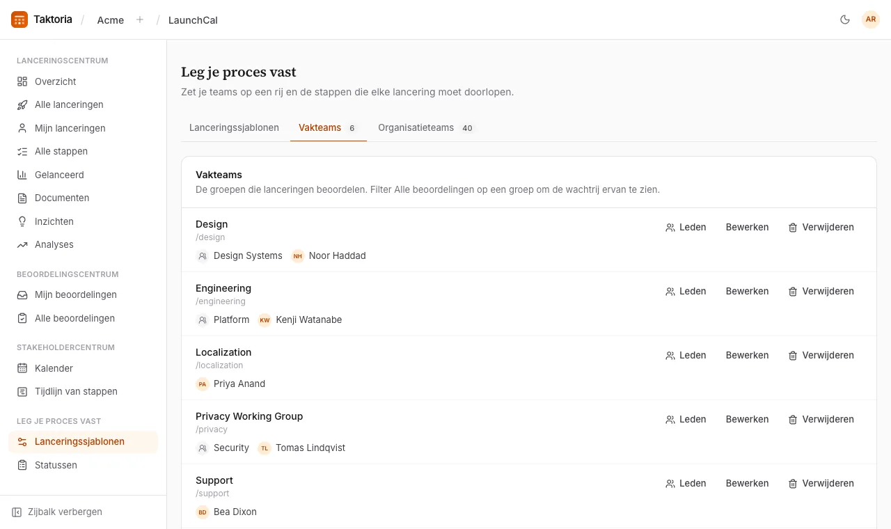Click Bewerken for the Design team
The height and width of the screenshot is (529, 891).
[748, 227]
